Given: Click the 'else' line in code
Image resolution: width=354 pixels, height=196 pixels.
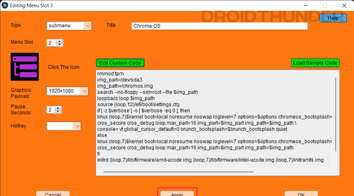Looking at the screenshot, I should 102,135.
